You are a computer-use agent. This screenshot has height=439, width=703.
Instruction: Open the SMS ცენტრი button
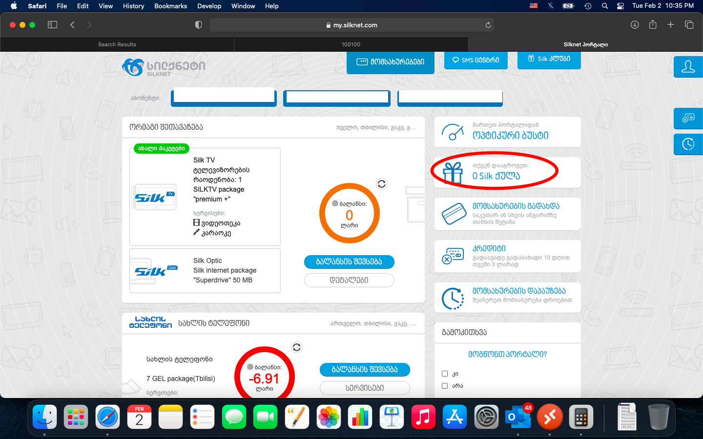click(476, 60)
